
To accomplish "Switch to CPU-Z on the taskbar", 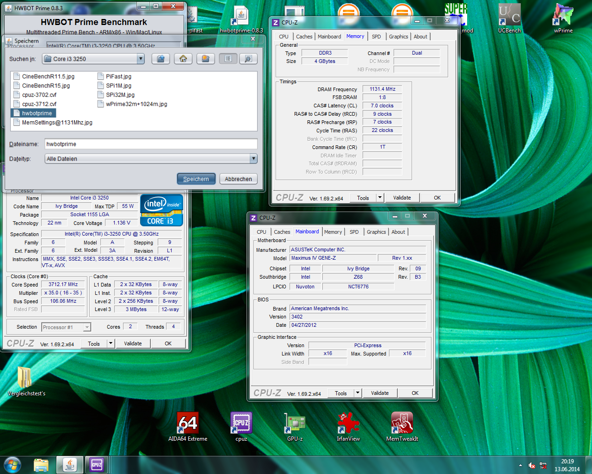I will point(97,464).
